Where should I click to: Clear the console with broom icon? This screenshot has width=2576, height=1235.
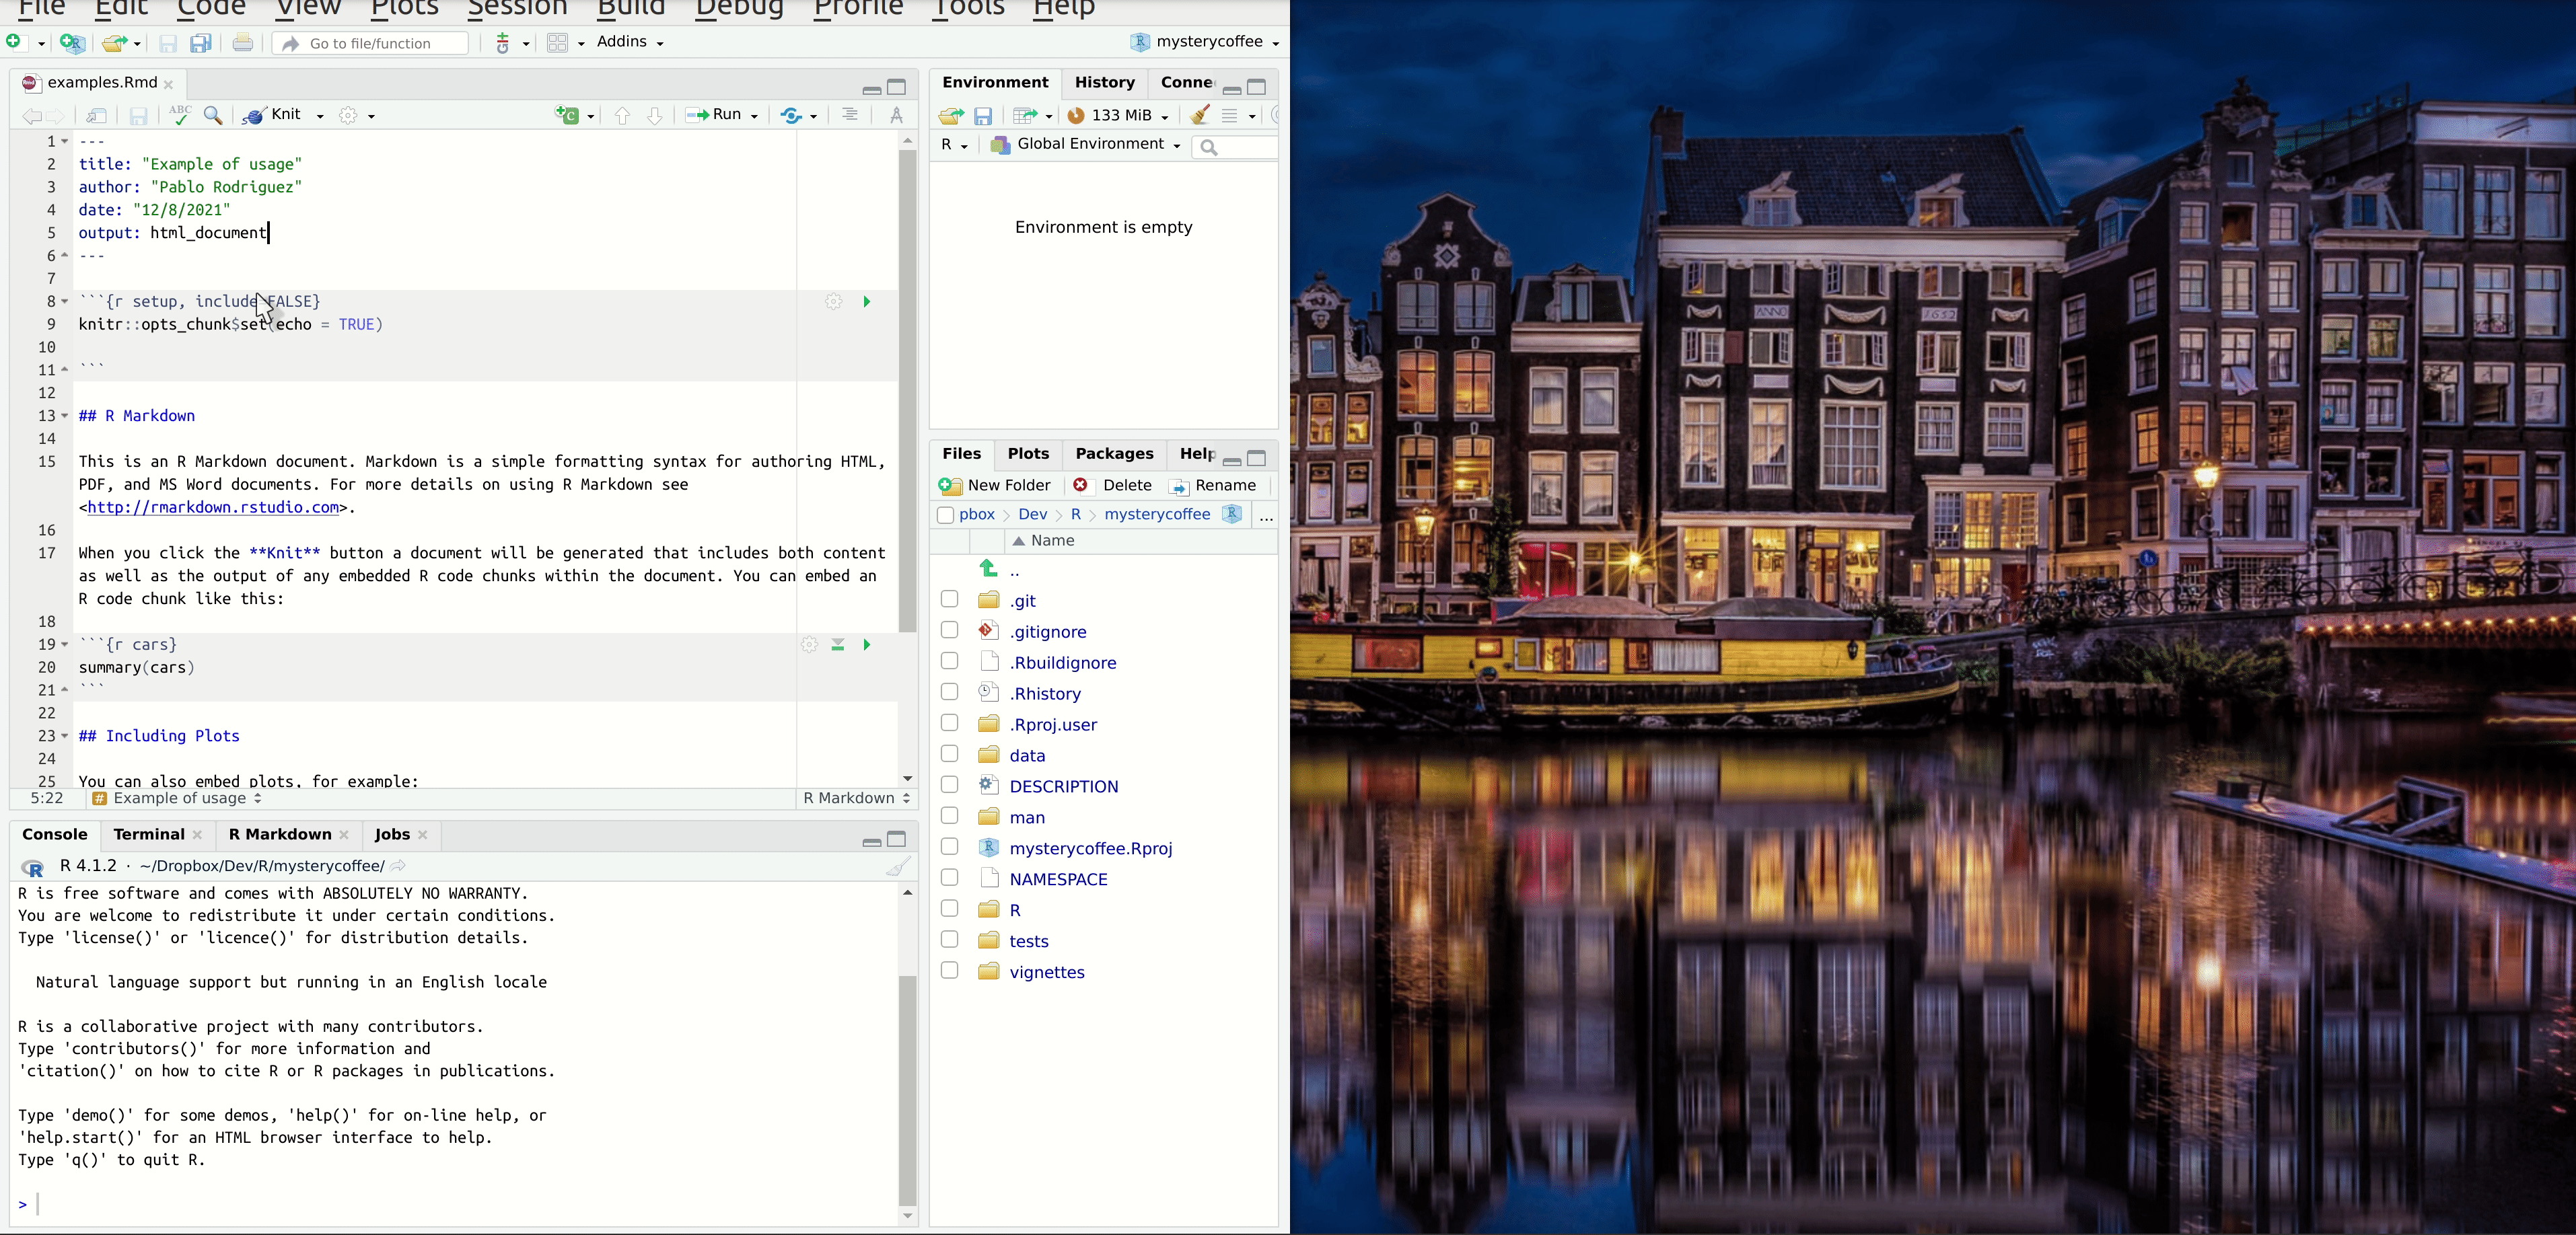coord(898,866)
